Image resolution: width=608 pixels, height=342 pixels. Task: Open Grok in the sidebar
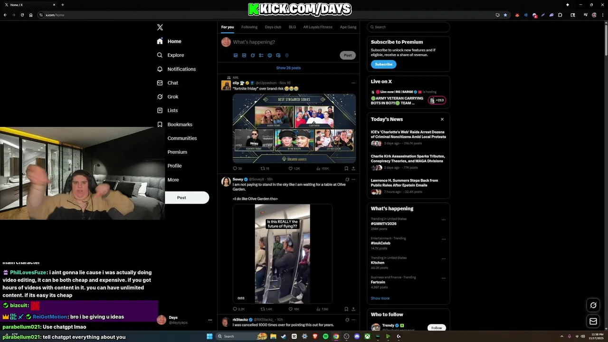point(167,96)
